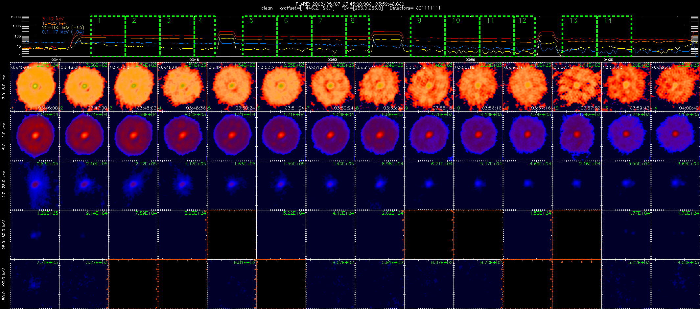
Task: Open the 6.0-12.0 keV image labeled 1.06E+04
Action: click(x=330, y=136)
